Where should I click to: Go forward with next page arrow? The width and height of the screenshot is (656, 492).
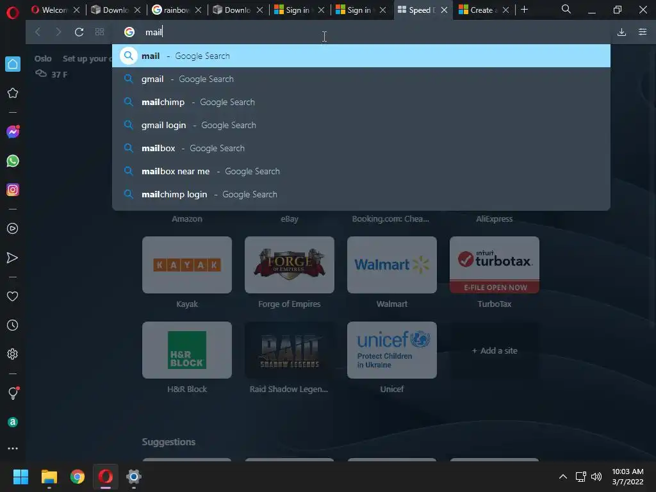click(x=58, y=32)
